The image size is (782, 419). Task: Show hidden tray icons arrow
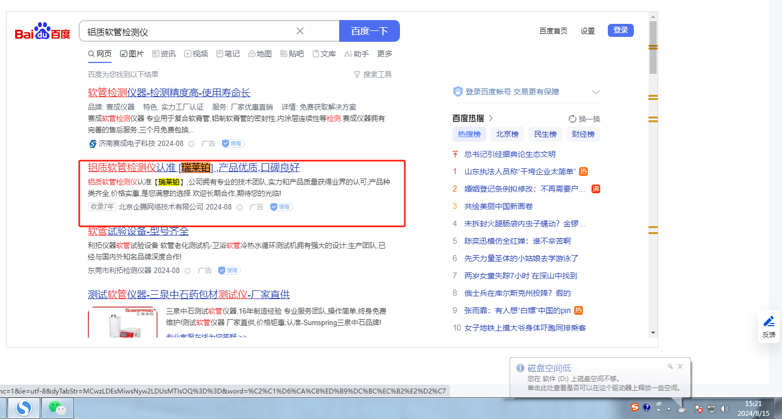coord(669,409)
